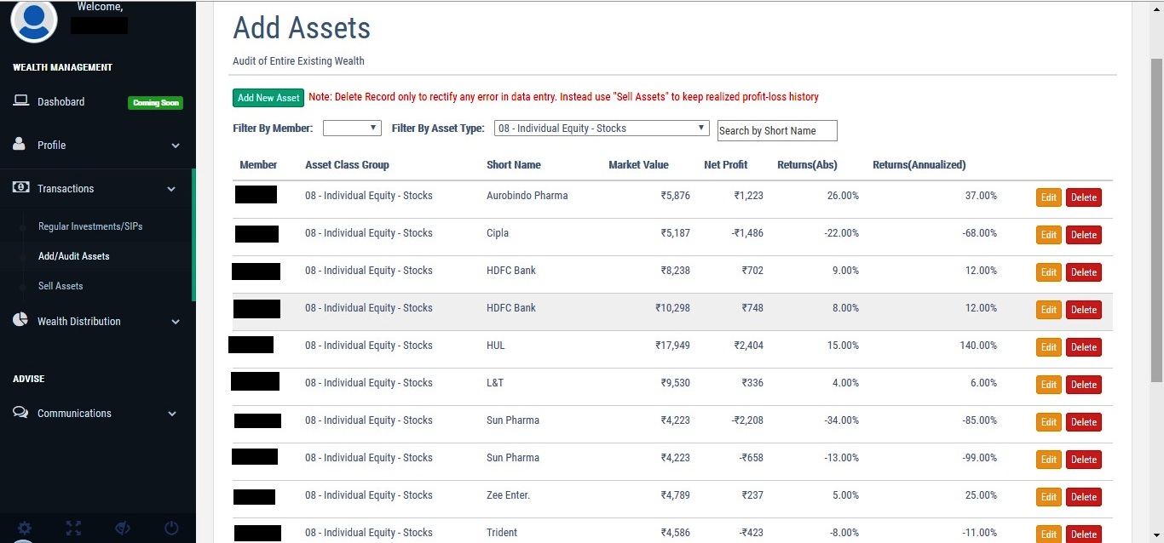Expand the Wealth Distribution section chevron
The height and width of the screenshot is (543, 1164).
[x=176, y=322]
